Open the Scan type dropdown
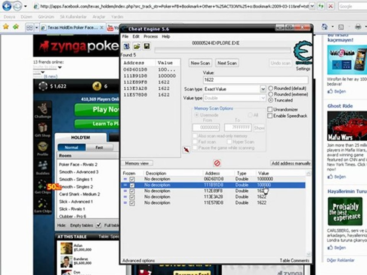The height and width of the screenshot is (275, 367). 263,89
